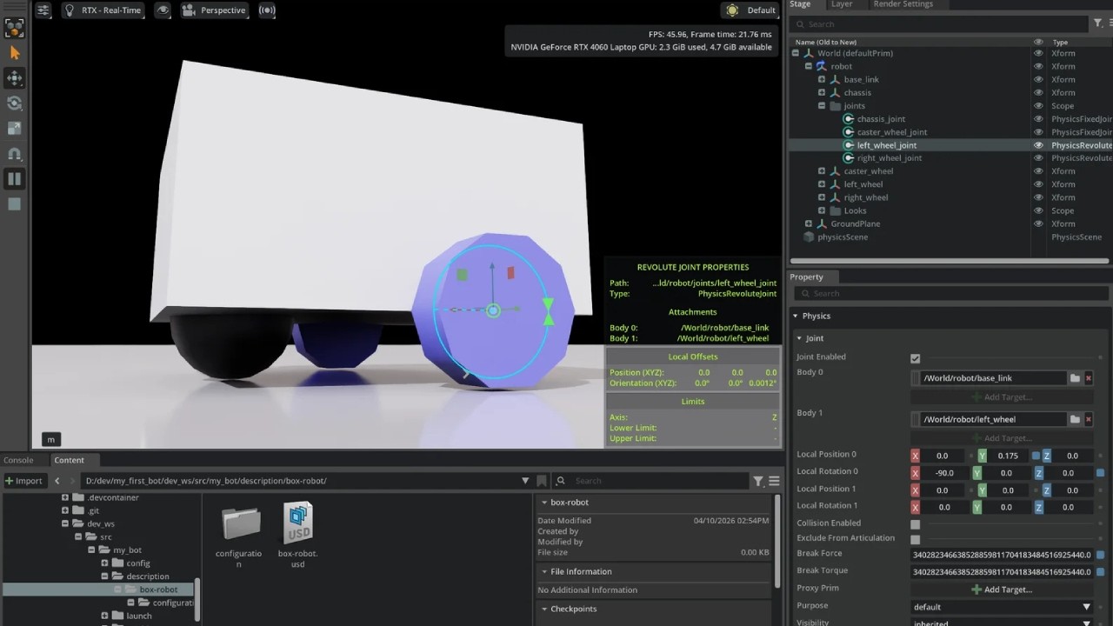Open the Perspective camera menu
Screen dimensions: 1113x626
coord(215,10)
